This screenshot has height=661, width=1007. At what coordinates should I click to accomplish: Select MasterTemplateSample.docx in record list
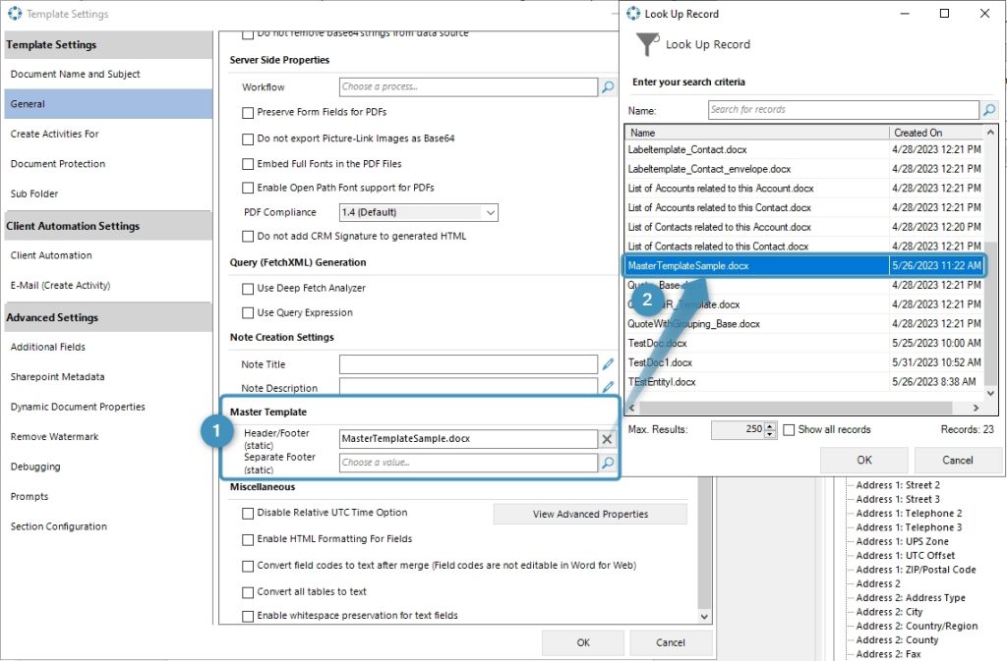[x=804, y=265]
